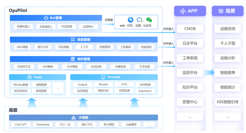Click the 向量检索 box
This screenshot has width=246, height=133.
(x=120, y=66)
